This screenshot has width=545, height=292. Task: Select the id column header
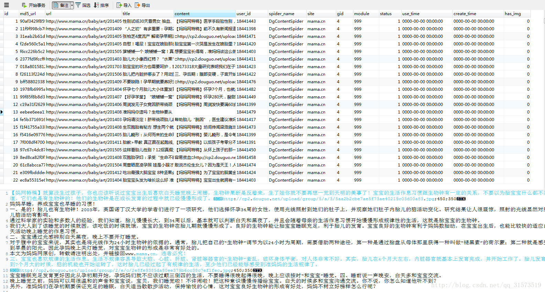pos(11,14)
